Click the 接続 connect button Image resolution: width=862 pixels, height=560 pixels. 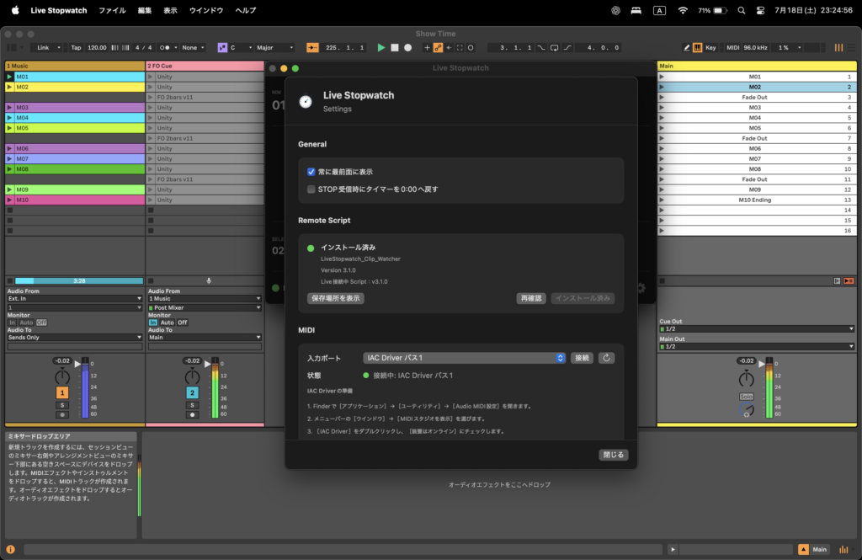click(x=582, y=358)
